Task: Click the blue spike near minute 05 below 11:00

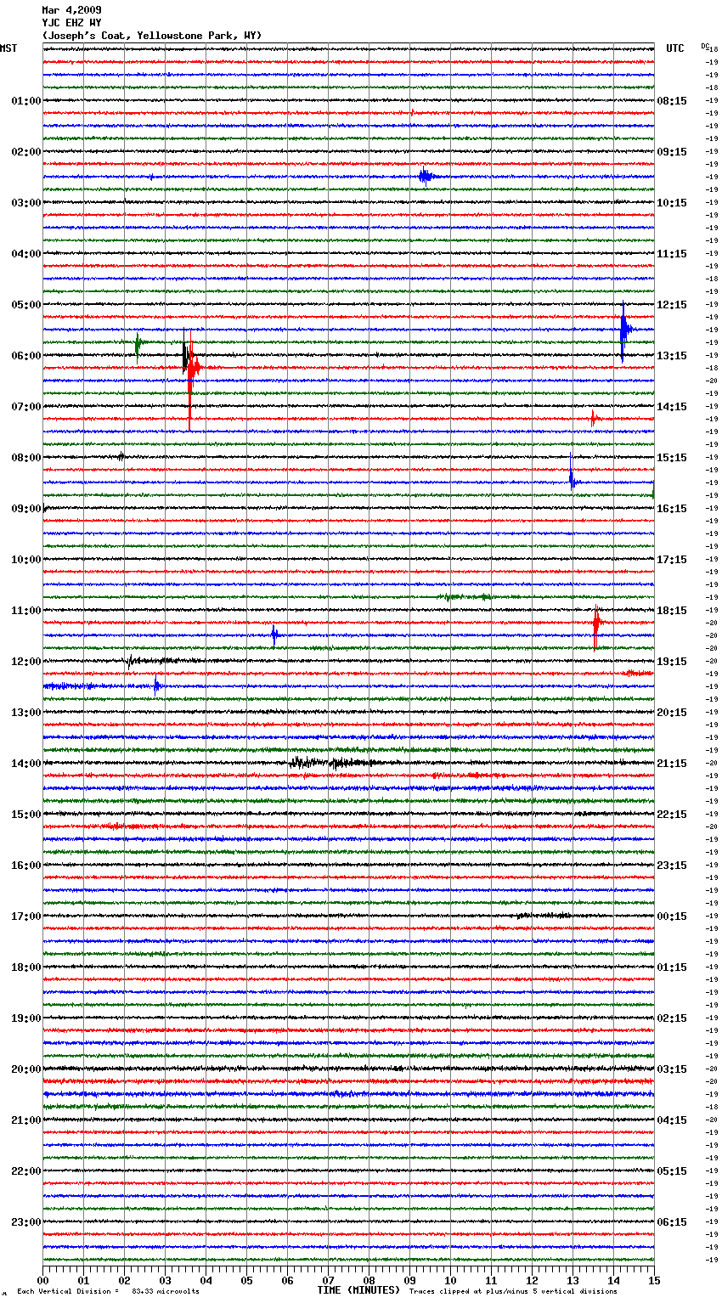Action: [x=274, y=635]
